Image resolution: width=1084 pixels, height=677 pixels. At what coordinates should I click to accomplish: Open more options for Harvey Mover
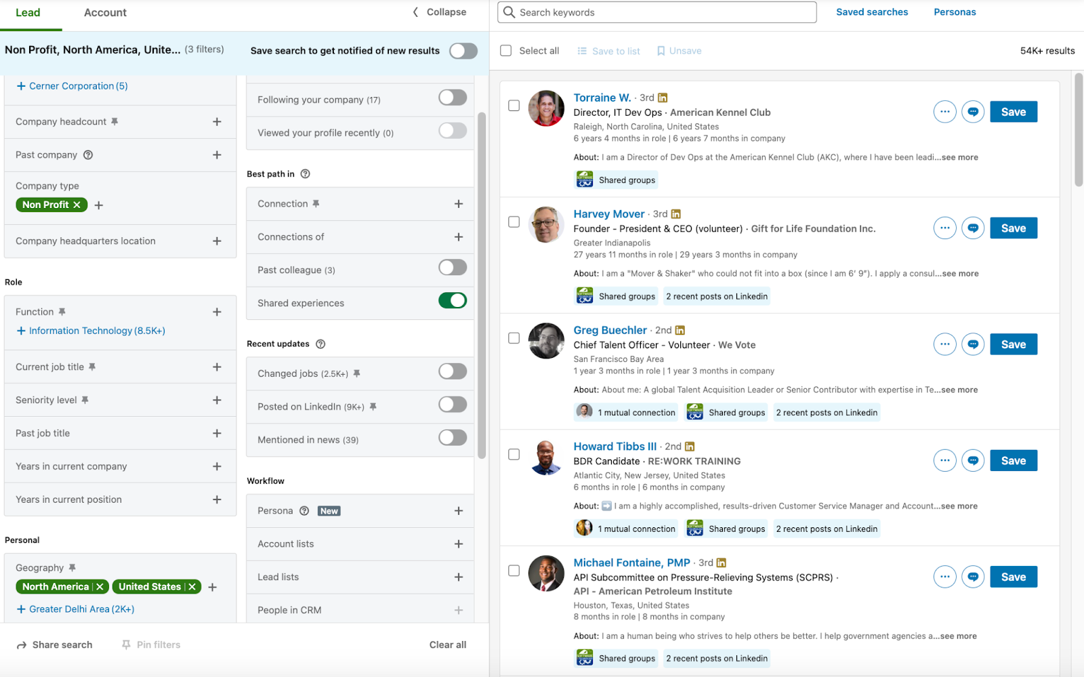click(x=944, y=228)
